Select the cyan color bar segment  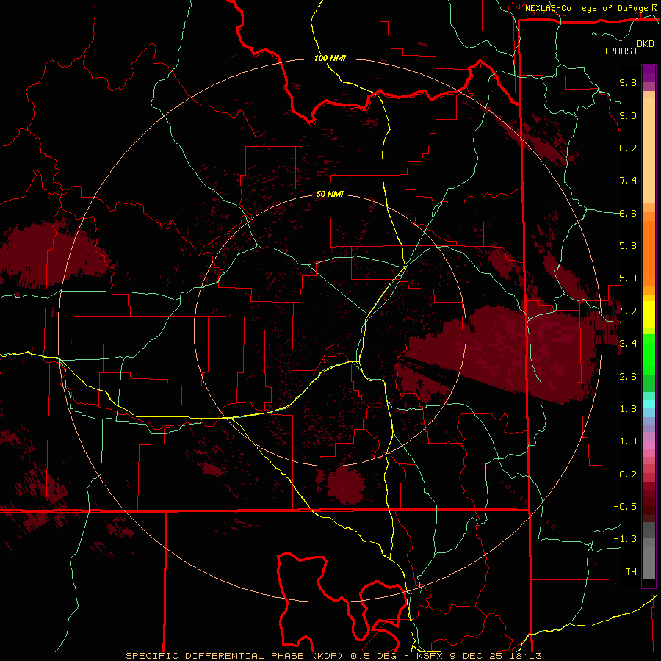[649, 404]
